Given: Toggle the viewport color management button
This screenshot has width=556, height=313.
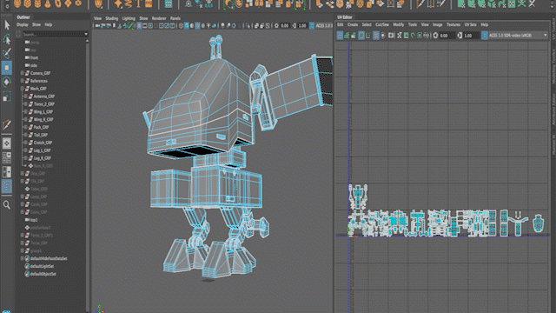Looking at the screenshot, I should [x=312, y=25].
